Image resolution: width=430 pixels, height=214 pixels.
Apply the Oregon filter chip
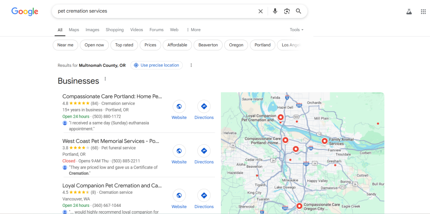[x=236, y=45]
